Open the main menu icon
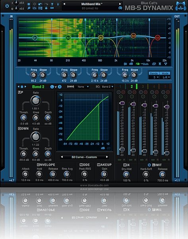The width and height of the screenshot is (188, 239). click(29, 4)
